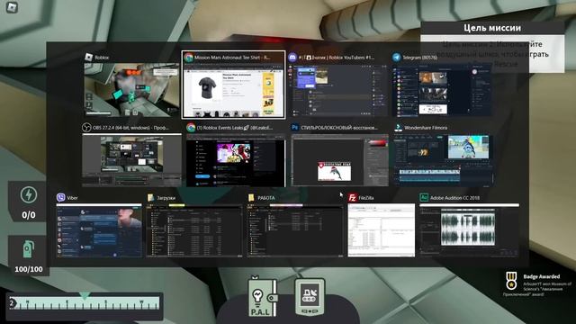
Task: Click the 'Загрузки' title text
Action: 166,198
